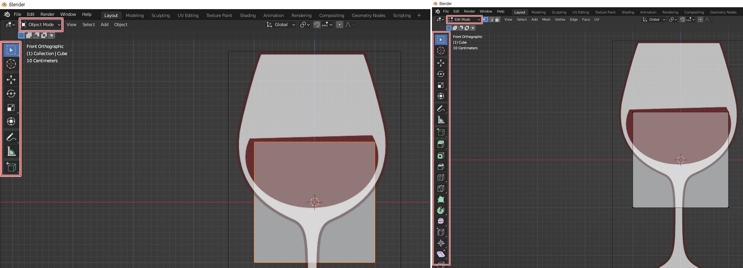Pick the Measure tool in Object Mode toolbar

click(x=11, y=152)
